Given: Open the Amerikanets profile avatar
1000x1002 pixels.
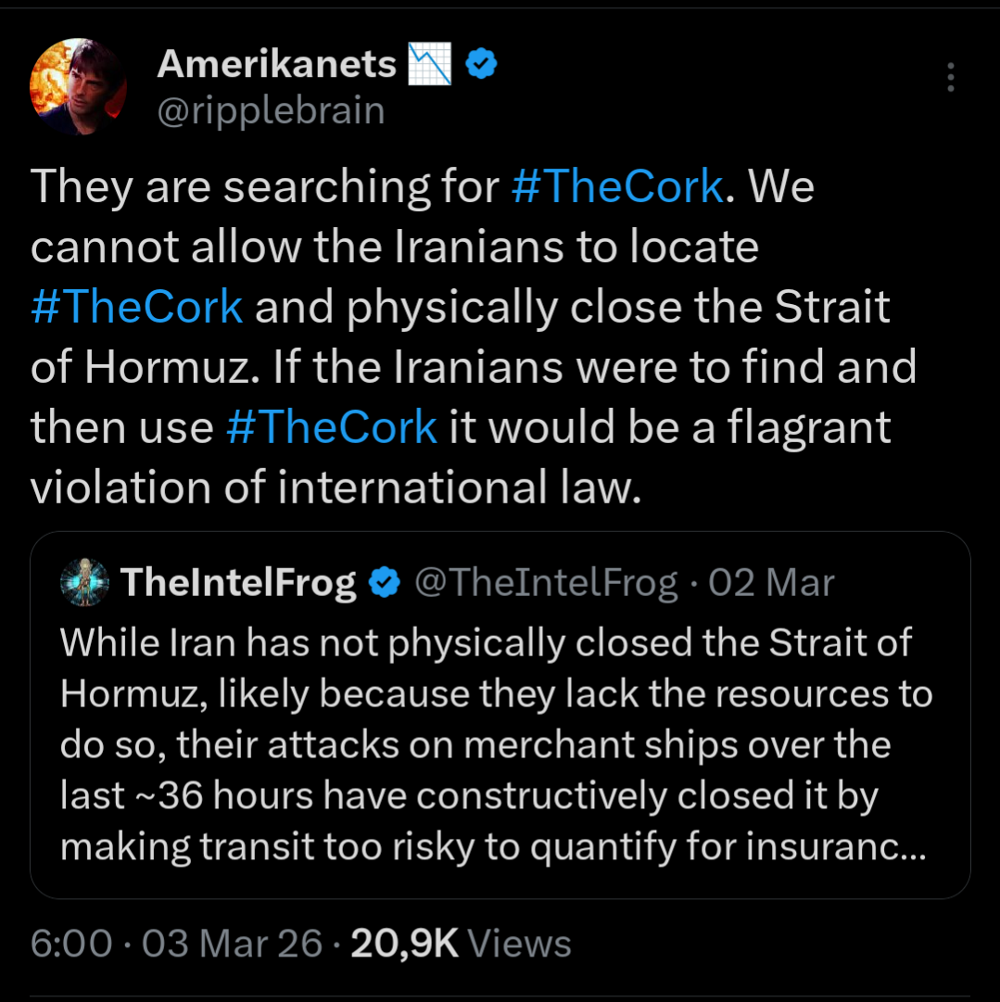Looking at the screenshot, I should (x=79, y=88).
